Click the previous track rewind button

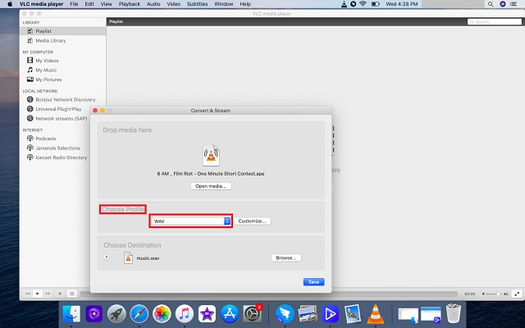point(27,294)
